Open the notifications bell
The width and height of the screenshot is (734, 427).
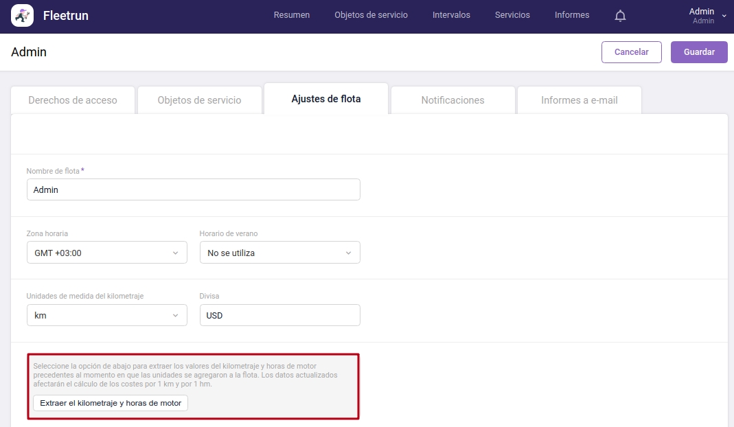[x=620, y=14]
